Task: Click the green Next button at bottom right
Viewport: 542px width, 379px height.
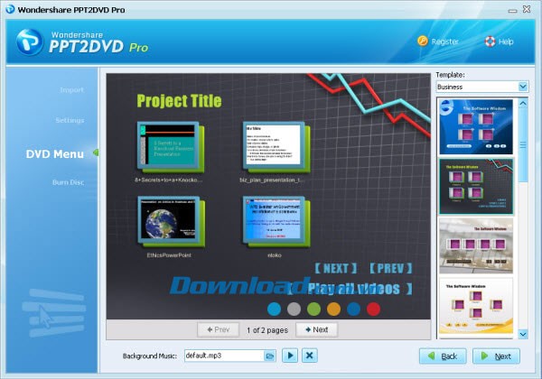Action: [x=496, y=356]
